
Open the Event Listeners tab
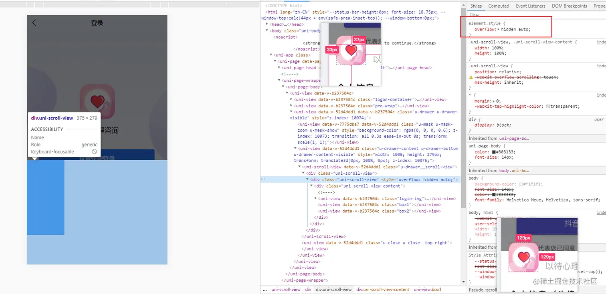pos(531,6)
